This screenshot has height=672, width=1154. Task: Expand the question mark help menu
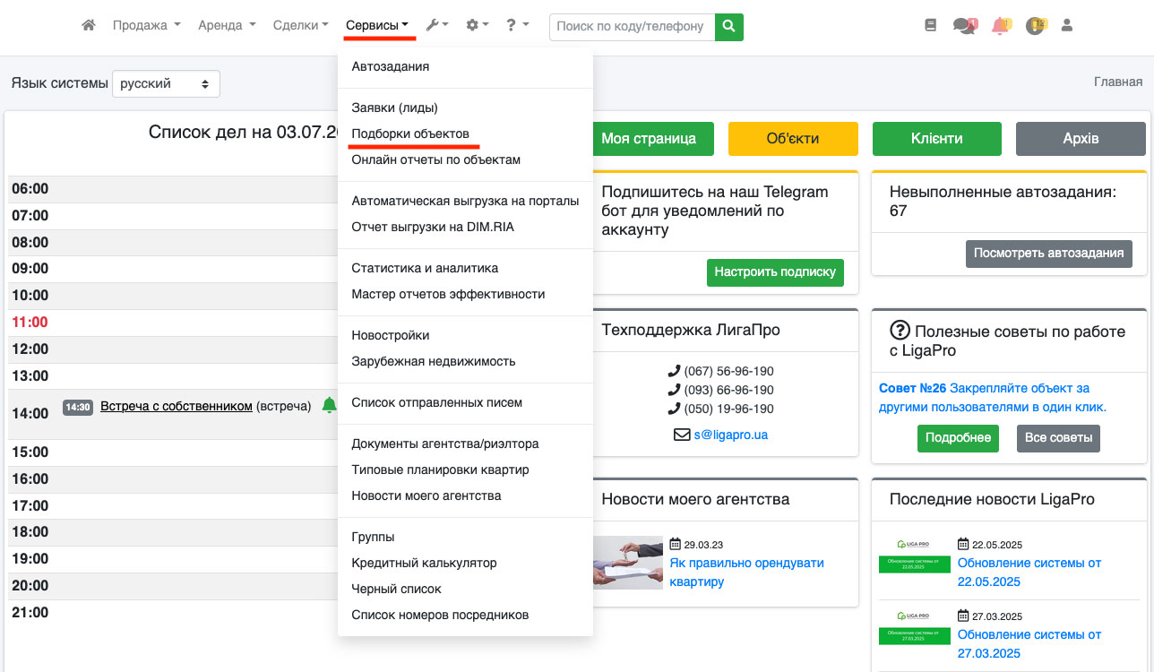point(517,26)
